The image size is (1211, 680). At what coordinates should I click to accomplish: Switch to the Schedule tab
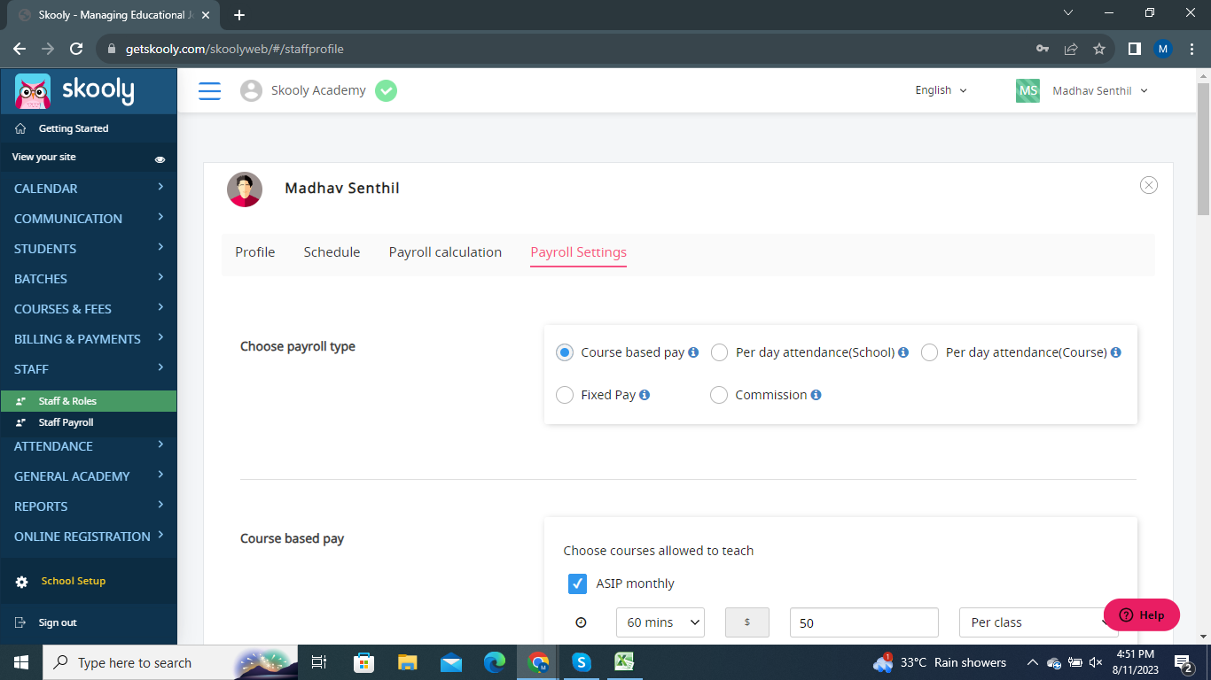(332, 252)
